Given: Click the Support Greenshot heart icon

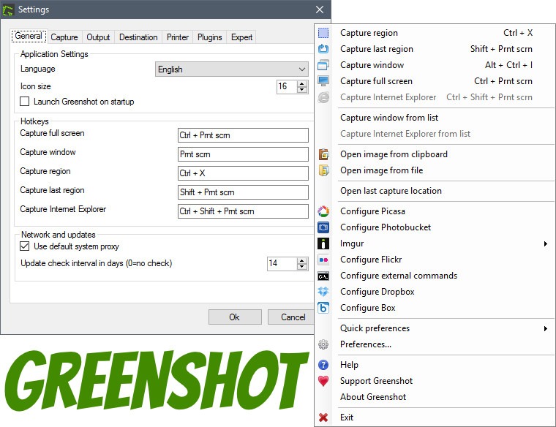Looking at the screenshot, I should pos(323,381).
